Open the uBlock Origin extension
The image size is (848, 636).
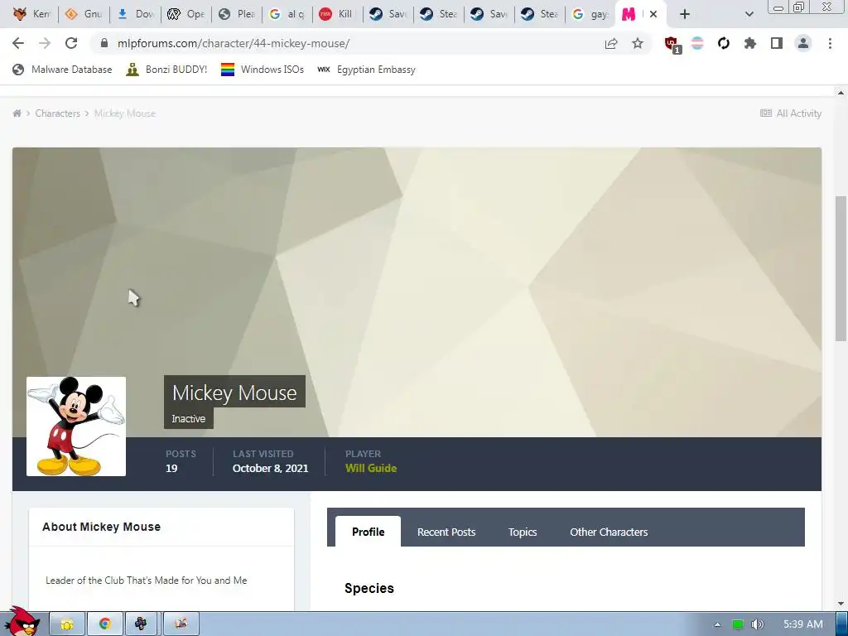click(672, 45)
